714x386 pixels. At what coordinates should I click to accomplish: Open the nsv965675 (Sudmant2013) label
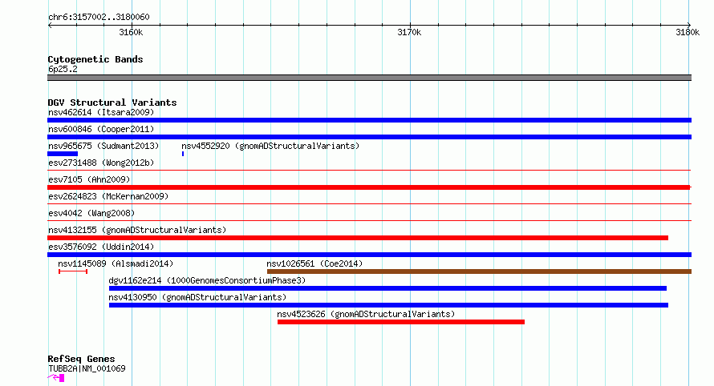(x=103, y=146)
